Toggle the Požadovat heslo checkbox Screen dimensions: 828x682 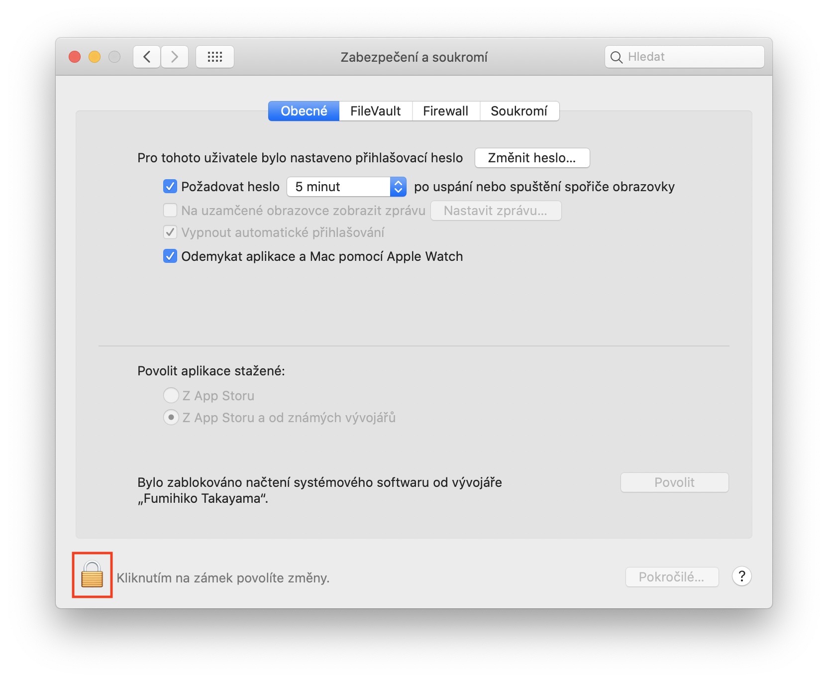point(170,187)
